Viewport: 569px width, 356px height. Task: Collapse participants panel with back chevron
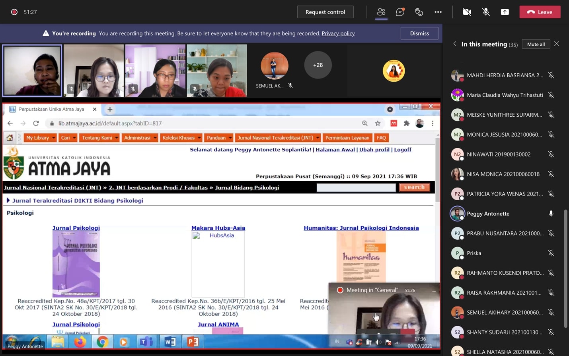click(x=455, y=44)
